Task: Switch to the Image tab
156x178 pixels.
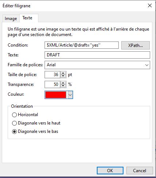Action: (11, 19)
